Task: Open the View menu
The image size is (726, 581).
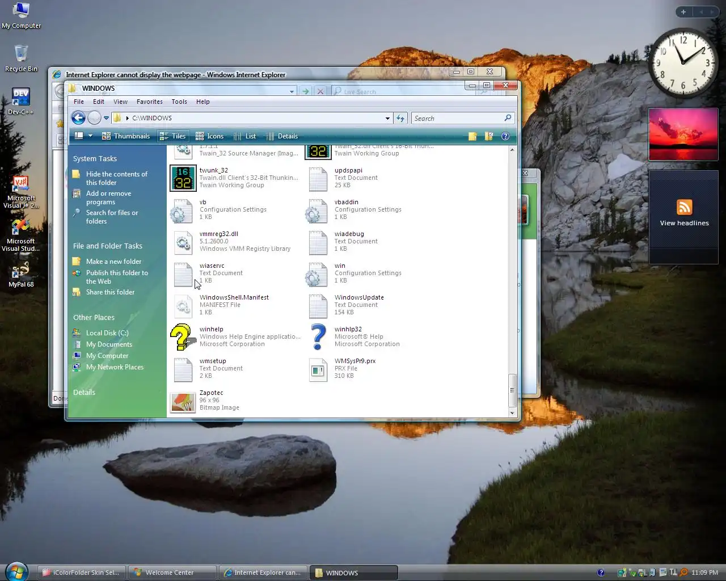Action: click(120, 102)
